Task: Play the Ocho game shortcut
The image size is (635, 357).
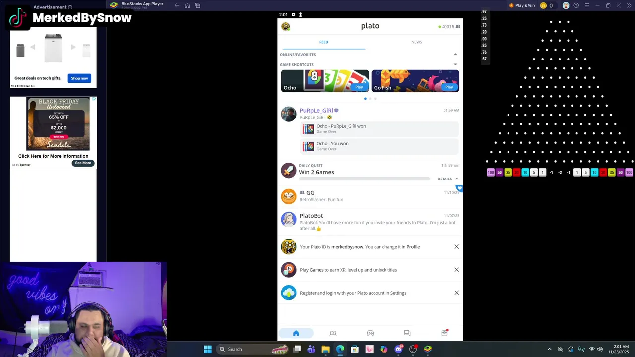Action: 359,87
